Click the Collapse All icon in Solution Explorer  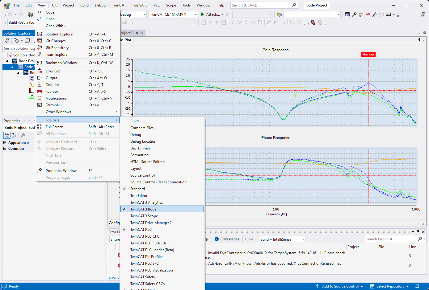point(27,41)
